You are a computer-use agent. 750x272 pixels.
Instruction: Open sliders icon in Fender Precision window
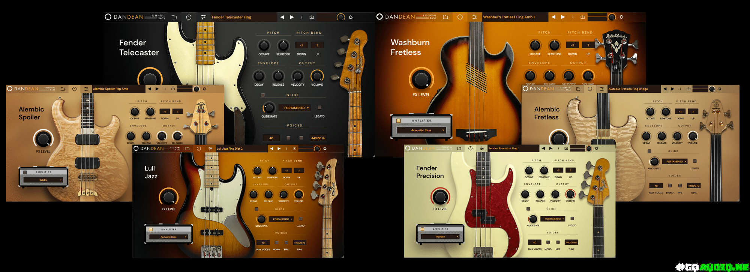pyautogui.click(x=482, y=148)
